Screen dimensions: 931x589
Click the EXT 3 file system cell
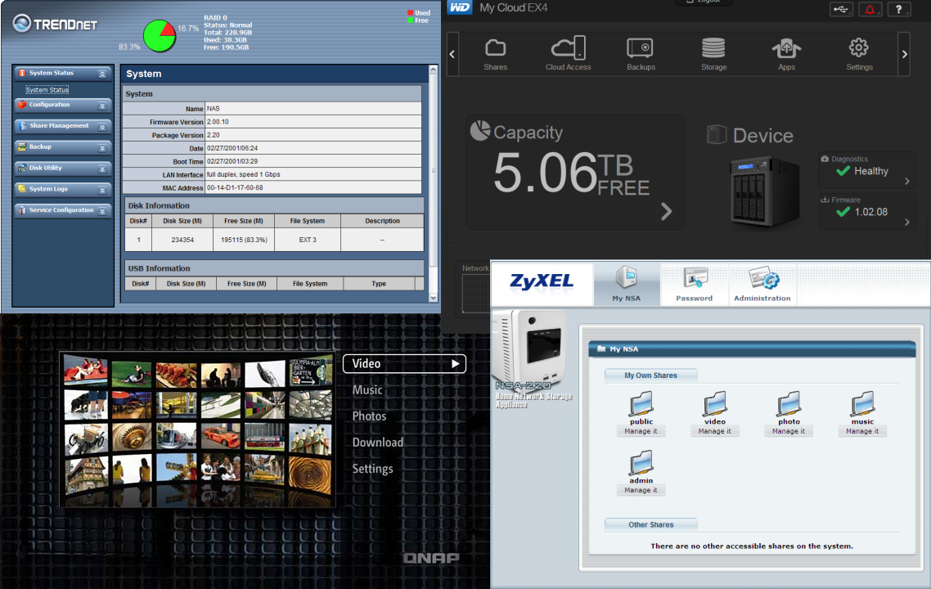(x=308, y=240)
